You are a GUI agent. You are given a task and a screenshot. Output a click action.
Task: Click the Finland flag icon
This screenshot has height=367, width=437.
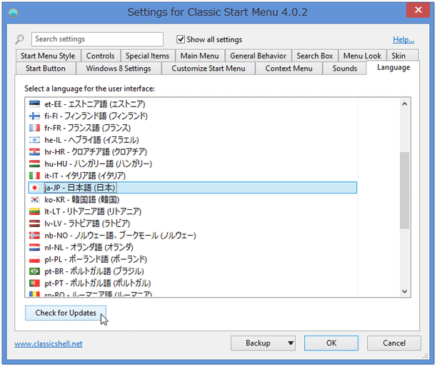coord(34,116)
